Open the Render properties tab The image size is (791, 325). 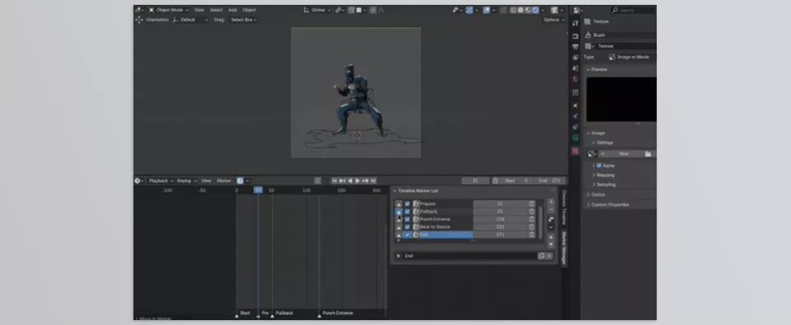pyautogui.click(x=575, y=35)
